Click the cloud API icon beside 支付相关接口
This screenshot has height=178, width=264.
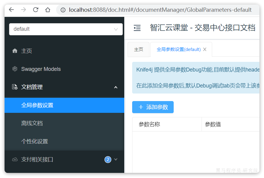tap(15, 159)
